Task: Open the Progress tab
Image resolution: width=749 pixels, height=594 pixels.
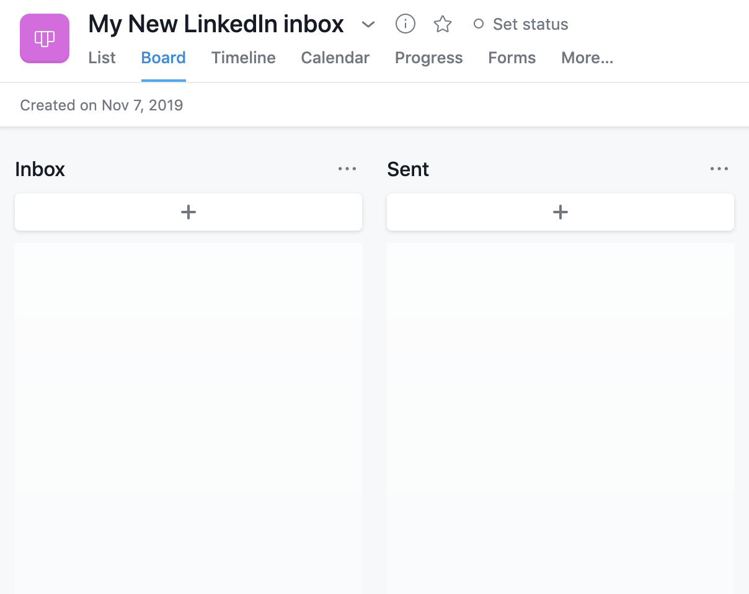Action: (x=429, y=58)
